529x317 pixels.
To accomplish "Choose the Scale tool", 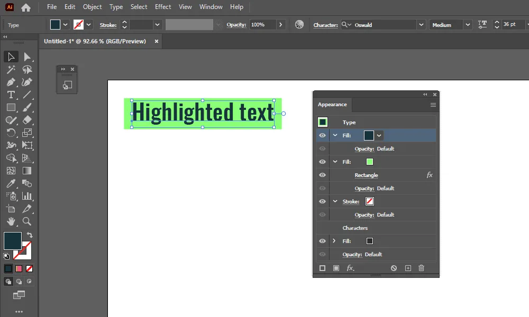I will pyautogui.click(x=27, y=133).
